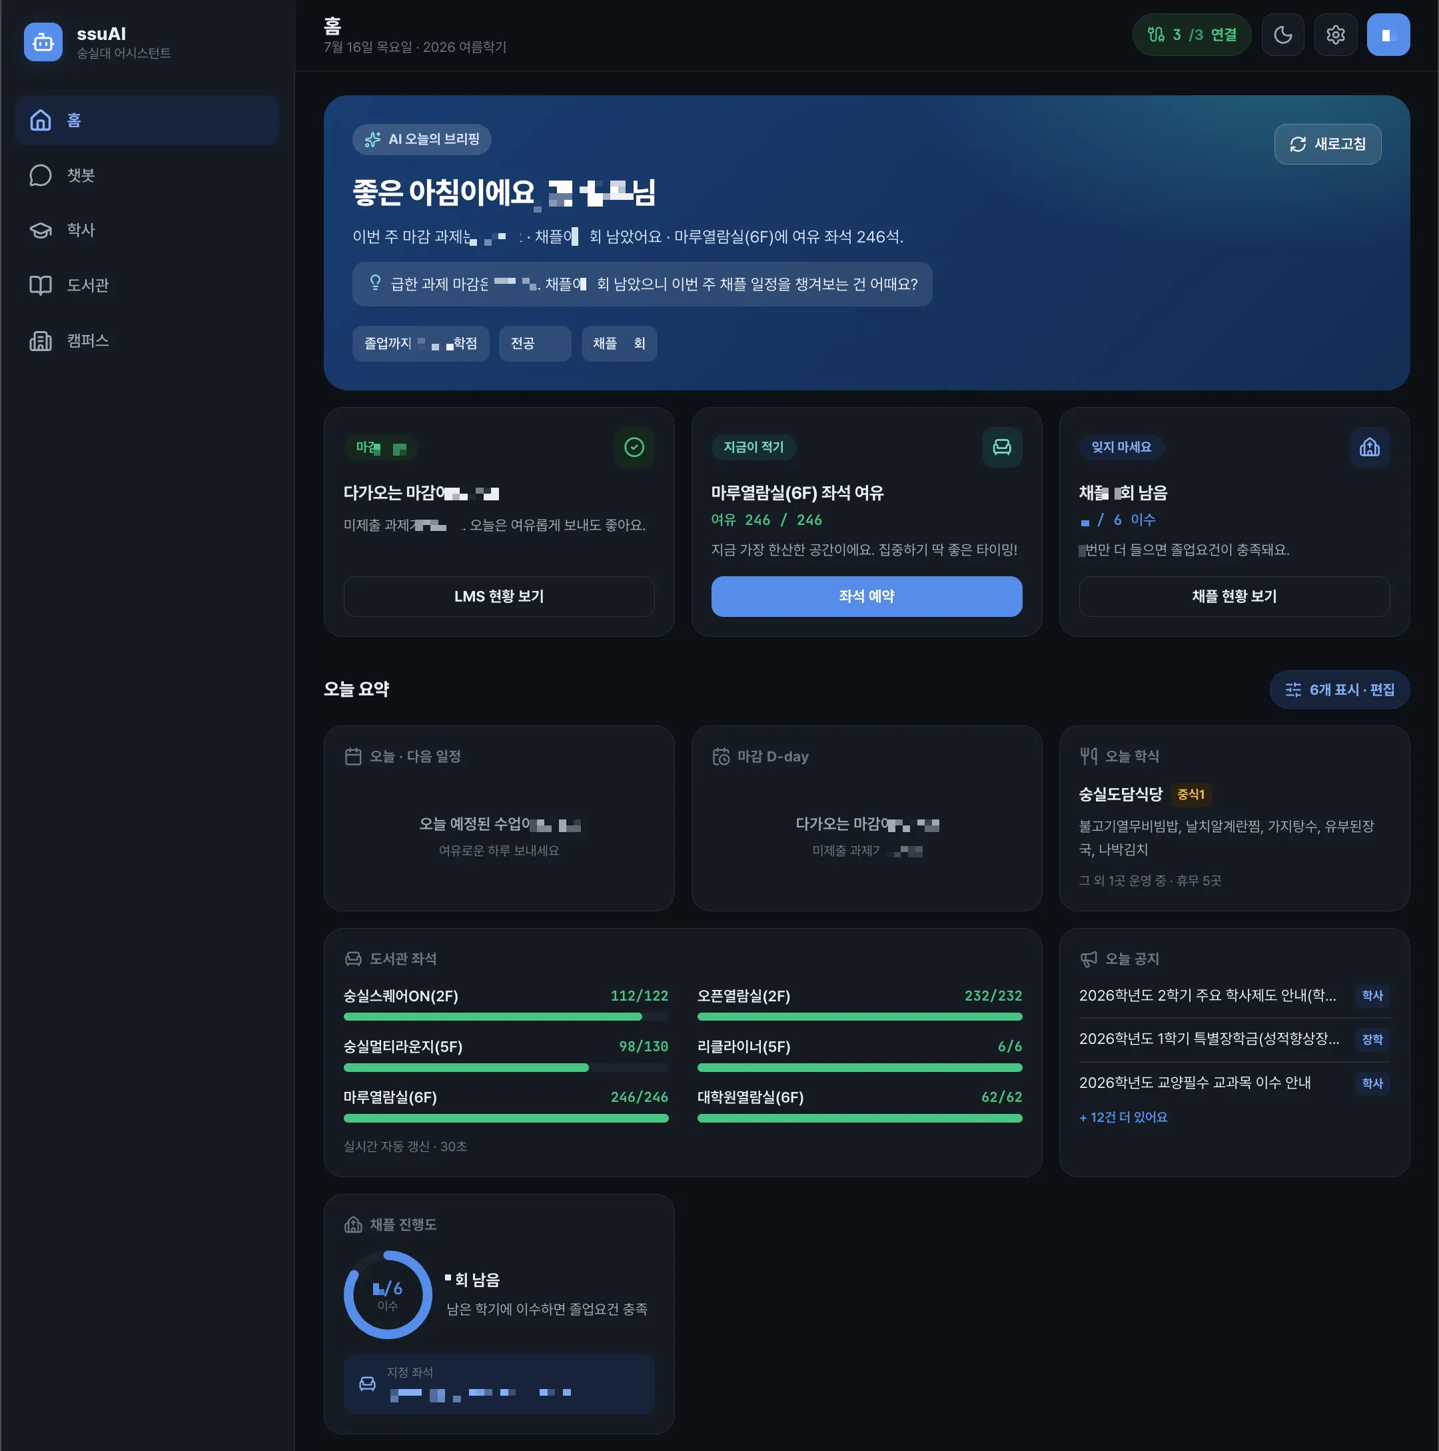
Task: Click the 숭실스퀘어ON(2F) progress bar
Action: [x=506, y=1017]
